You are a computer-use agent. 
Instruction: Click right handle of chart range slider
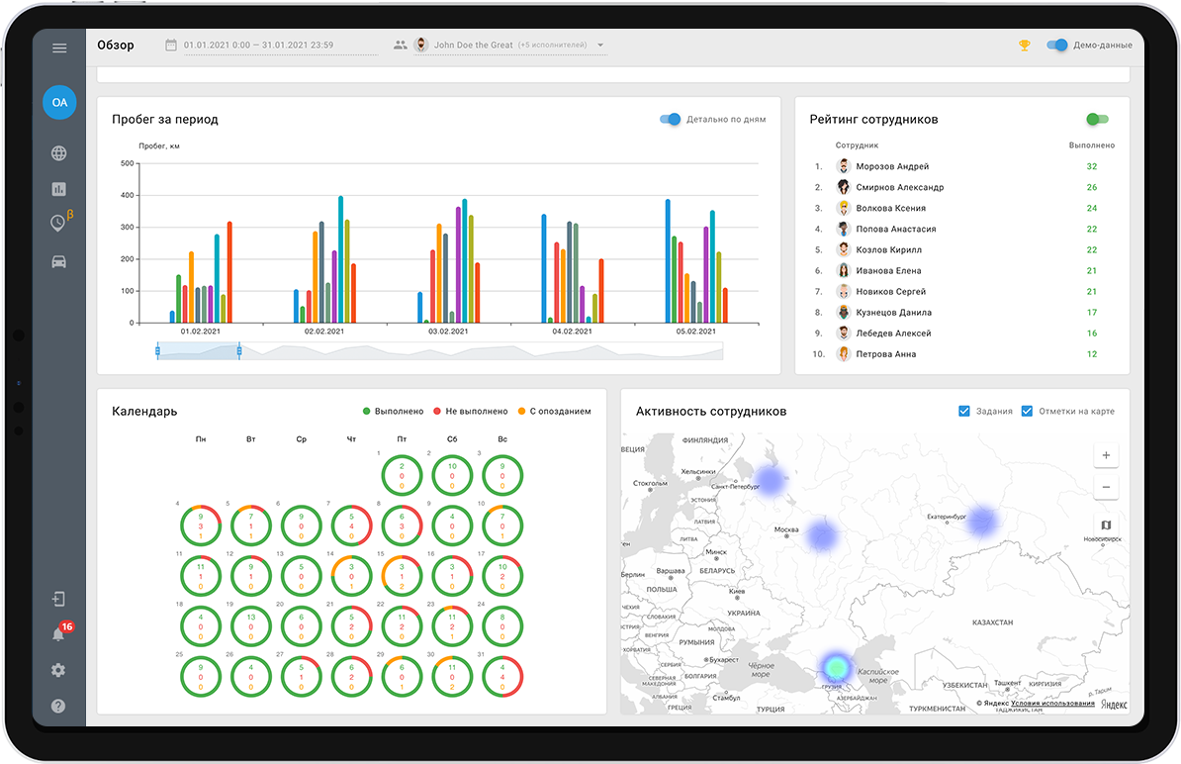click(238, 350)
